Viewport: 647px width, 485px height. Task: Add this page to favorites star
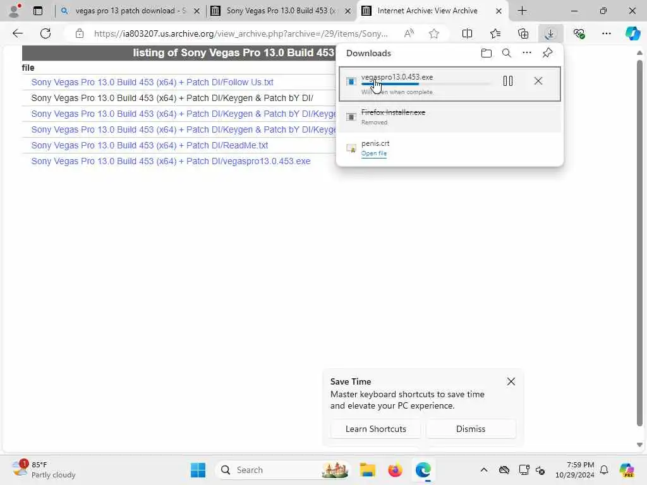433,33
